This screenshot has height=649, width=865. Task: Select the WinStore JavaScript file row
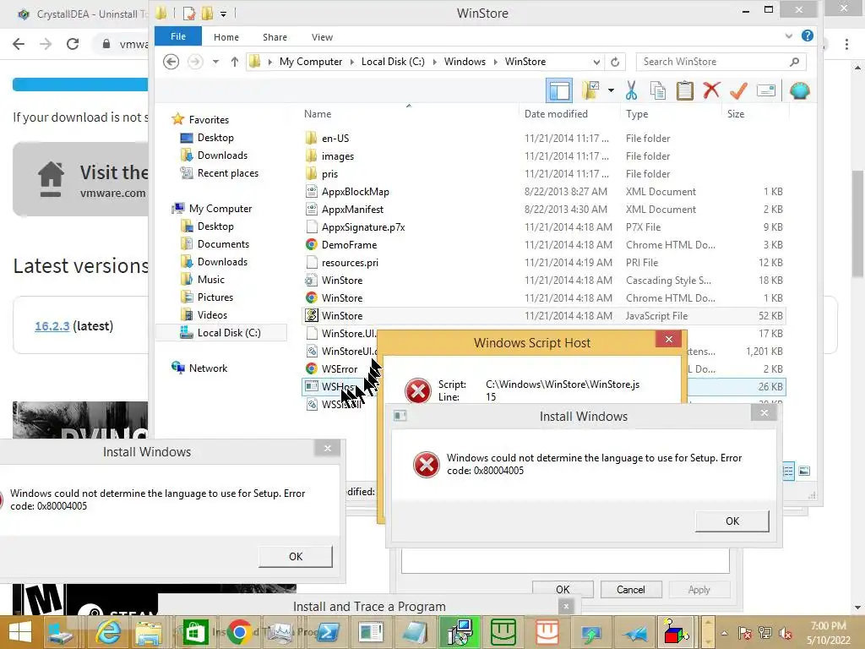tap(544, 316)
